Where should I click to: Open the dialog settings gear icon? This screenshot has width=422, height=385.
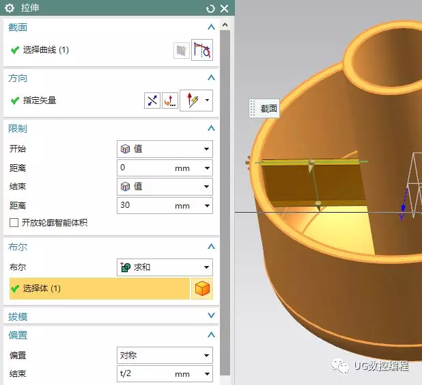[x=10, y=8]
